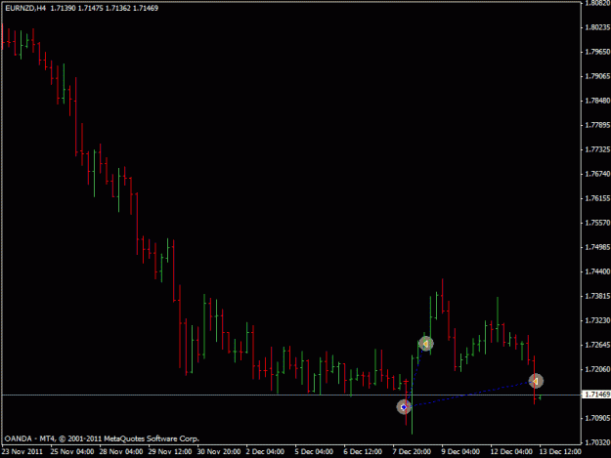Click the EURNZD,H4 chart title text

[25, 8]
